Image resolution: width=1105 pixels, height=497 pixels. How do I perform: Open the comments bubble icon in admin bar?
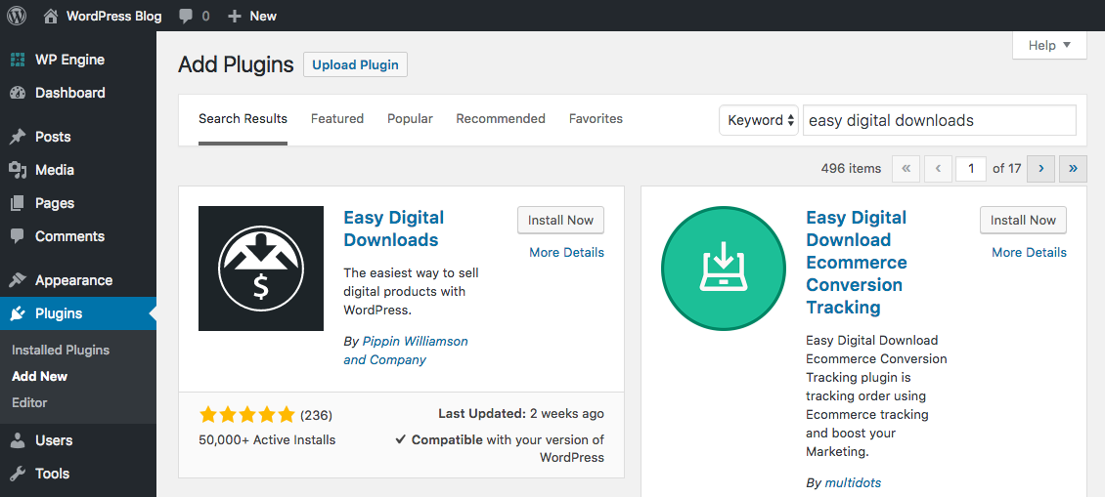186,17
